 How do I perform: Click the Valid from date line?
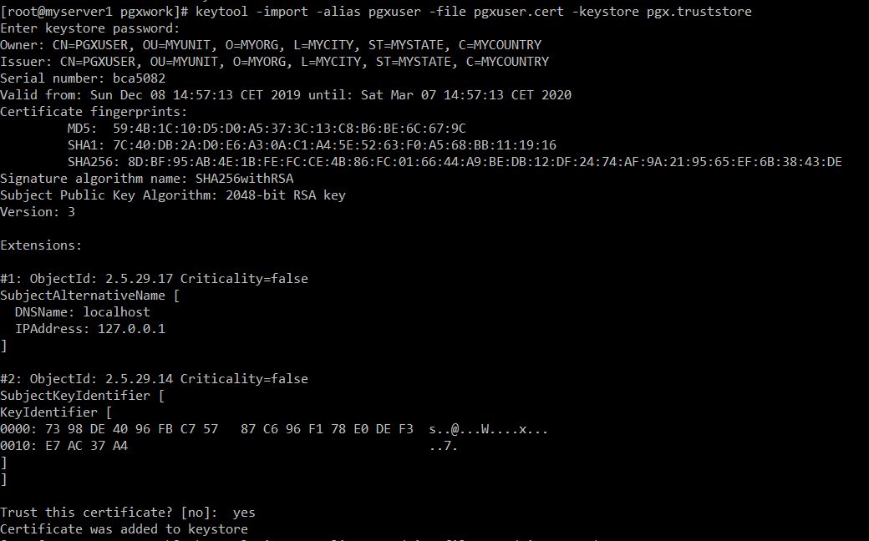coord(286,94)
